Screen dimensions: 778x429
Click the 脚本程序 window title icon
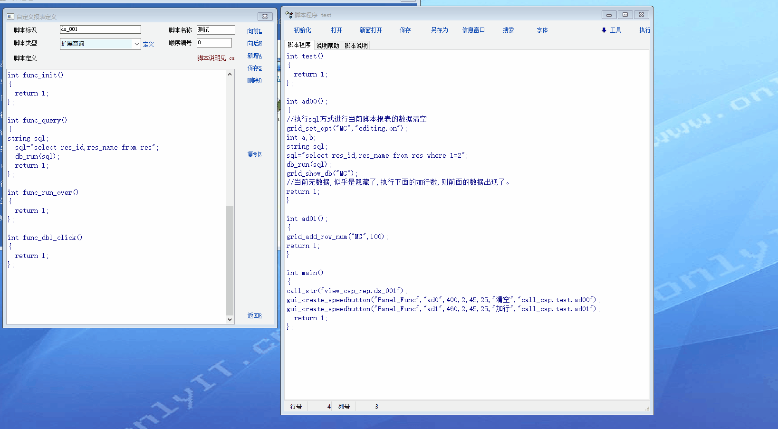[289, 15]
